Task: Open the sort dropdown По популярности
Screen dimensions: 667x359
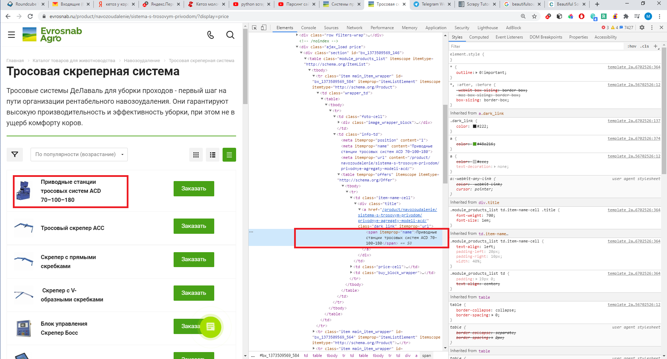Action: coord(79,154)
